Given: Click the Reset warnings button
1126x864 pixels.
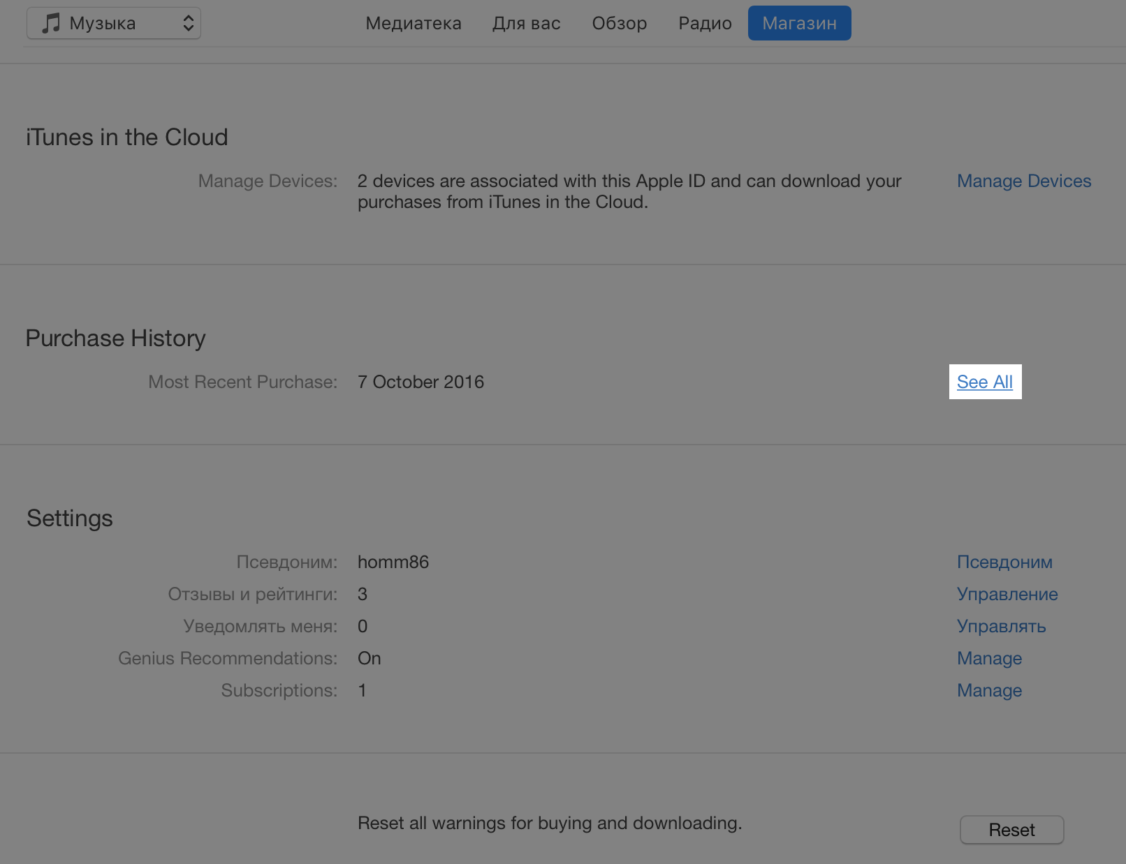Looking at the screenshot, I should coord(1012,830).
